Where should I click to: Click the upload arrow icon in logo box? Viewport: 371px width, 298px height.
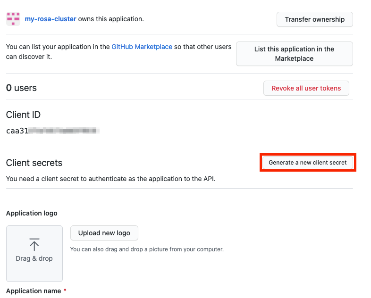[x=34, y=244]
